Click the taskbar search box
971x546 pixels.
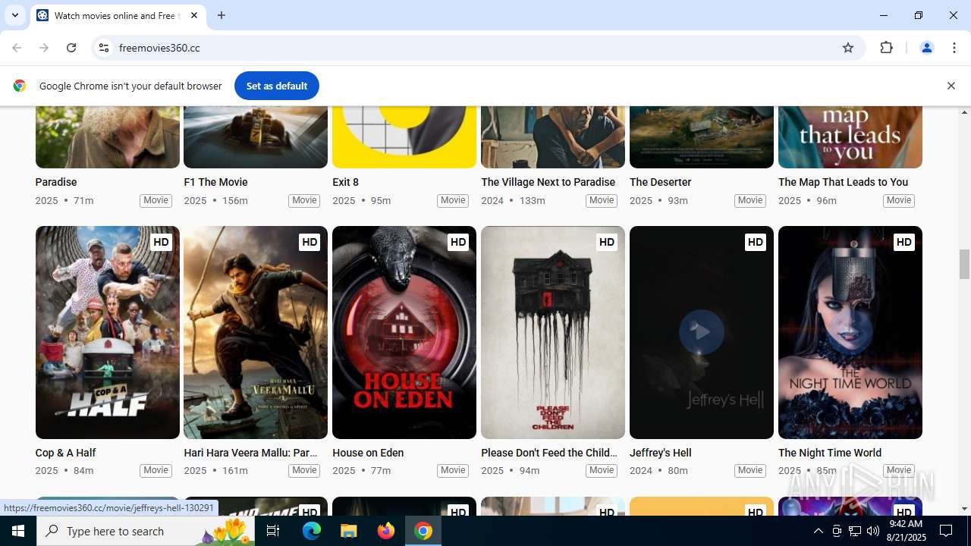tap(146, 531)
